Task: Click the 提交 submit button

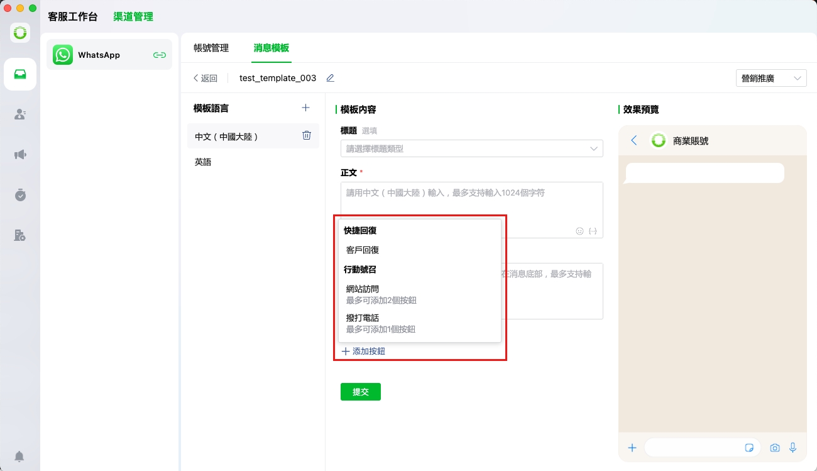Action: (360, 392)
